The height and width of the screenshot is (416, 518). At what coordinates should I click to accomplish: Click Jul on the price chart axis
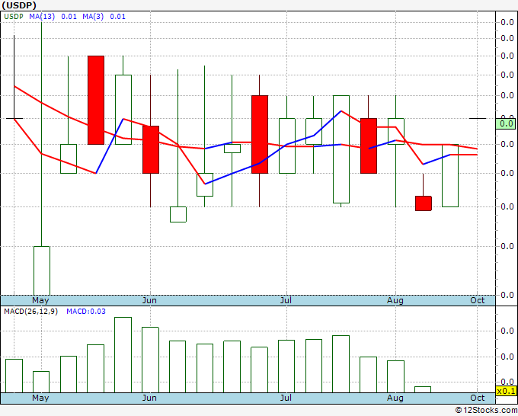click(286, 300)
